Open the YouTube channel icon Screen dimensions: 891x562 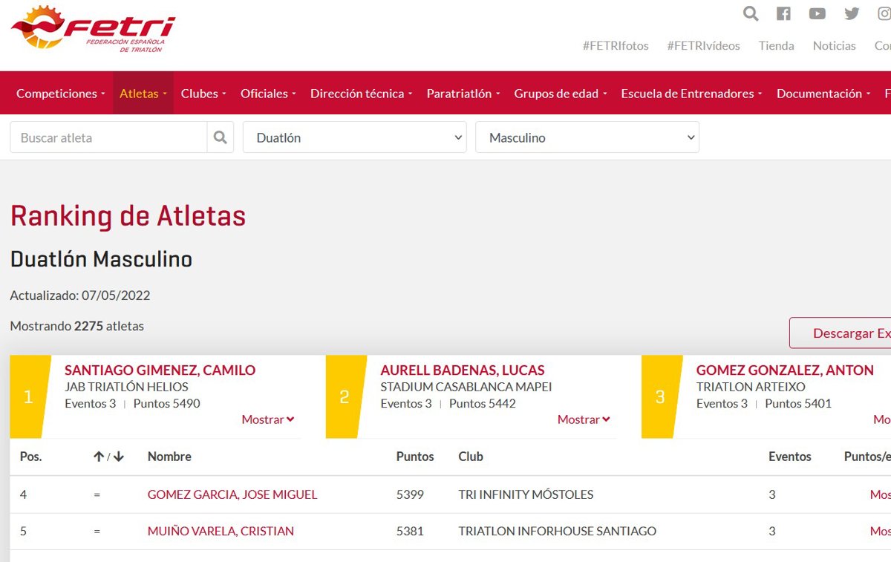(817, 13)
